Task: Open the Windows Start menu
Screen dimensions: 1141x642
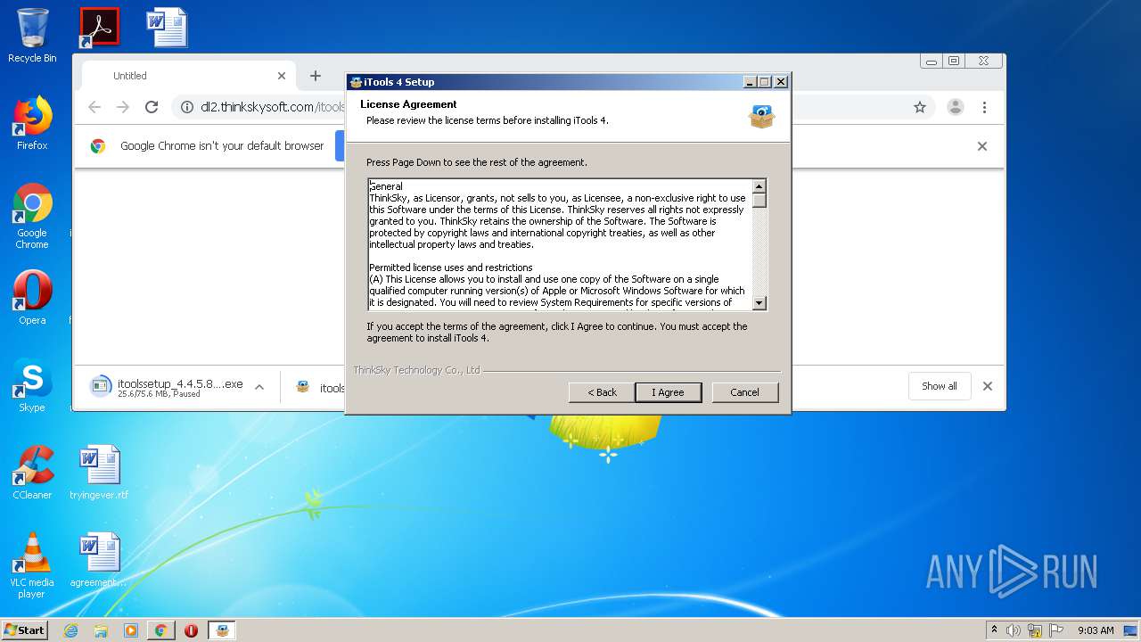Action: (25, 630)
